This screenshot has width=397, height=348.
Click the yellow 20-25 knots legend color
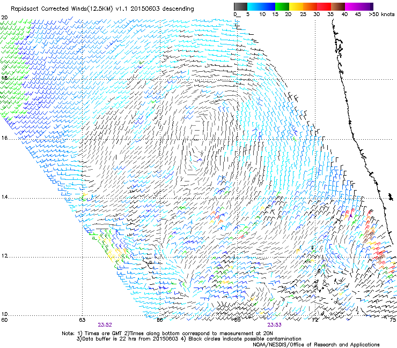point(296,6)
